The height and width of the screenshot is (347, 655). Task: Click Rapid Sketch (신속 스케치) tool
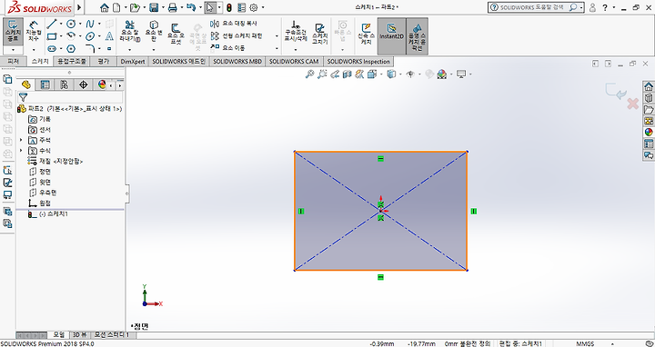click(366, 34)
